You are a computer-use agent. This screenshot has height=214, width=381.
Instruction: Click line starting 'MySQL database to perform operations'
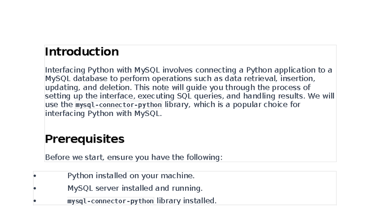[180, 79]
